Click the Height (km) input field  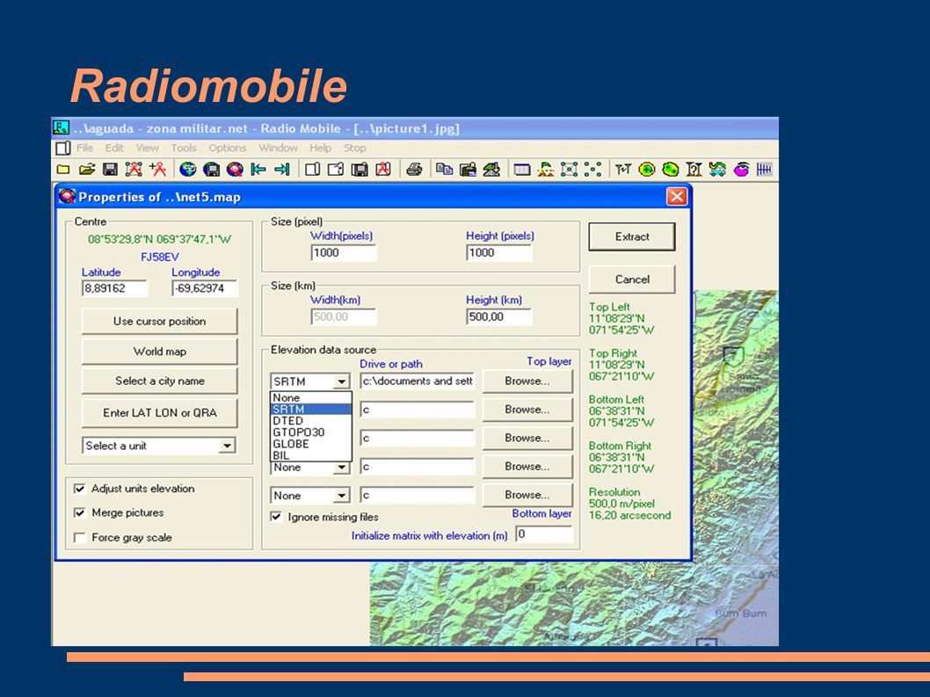tap(498, 316)
